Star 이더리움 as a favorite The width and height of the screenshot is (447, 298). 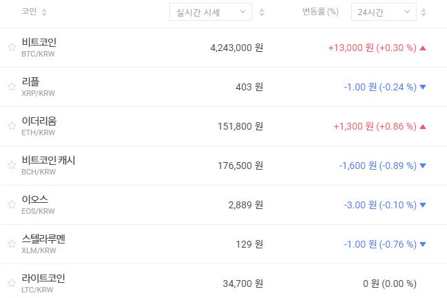pos(11,126)
